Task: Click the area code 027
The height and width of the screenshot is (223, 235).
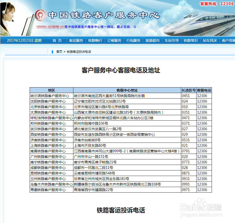Action: pyautogui.click(x=185, y=129)
